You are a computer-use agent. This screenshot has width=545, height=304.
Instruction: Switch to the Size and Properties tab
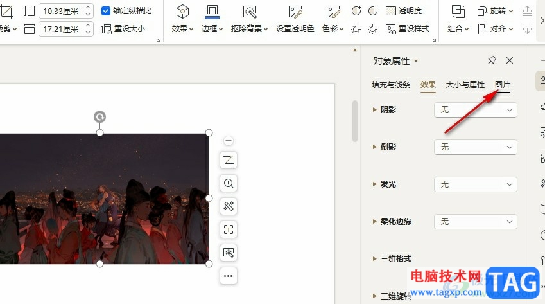click(x=465, y=85)
